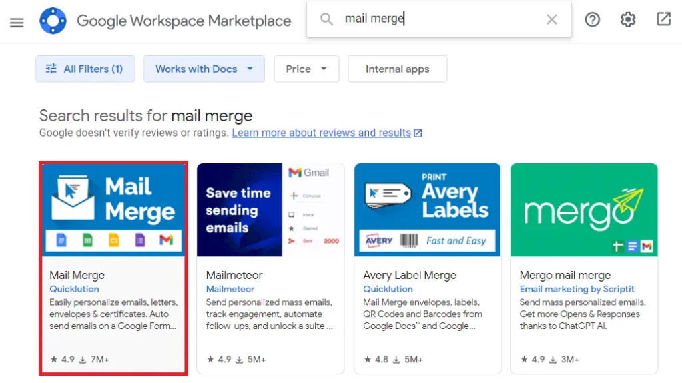Open the Mailmeteor banner image
Screen dimensions: 682x383
point(270,210)
